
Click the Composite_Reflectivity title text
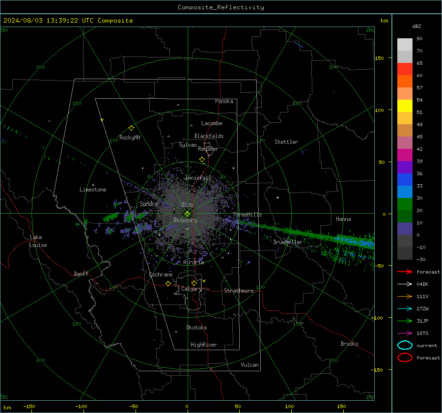coord(221,7)
